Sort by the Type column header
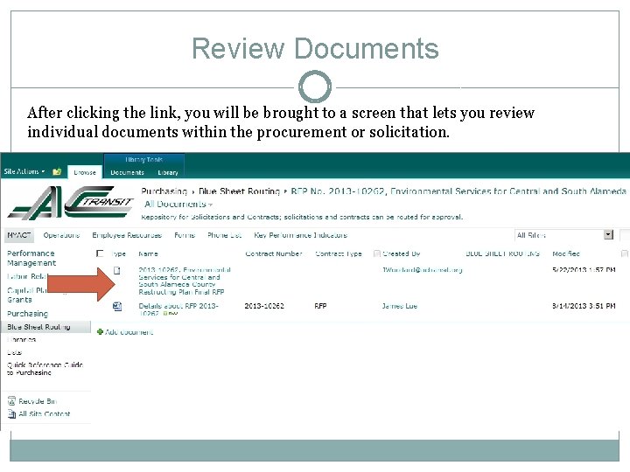The height and width of the screenshot is (472, 630). (118, 253)
